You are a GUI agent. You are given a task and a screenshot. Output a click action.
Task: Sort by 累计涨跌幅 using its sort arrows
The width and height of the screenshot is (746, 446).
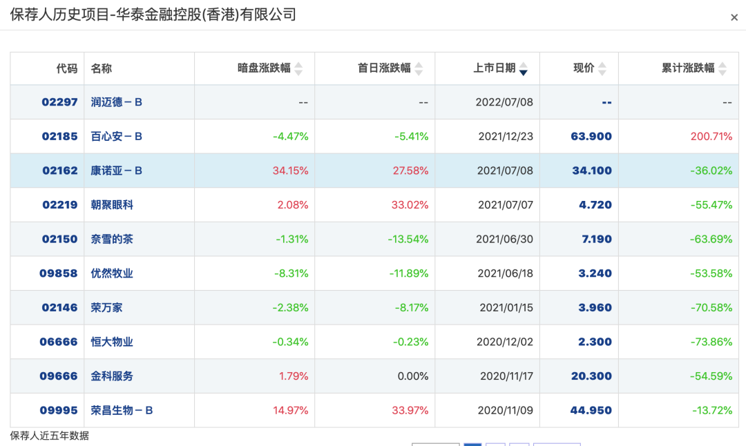click(723, 69)
